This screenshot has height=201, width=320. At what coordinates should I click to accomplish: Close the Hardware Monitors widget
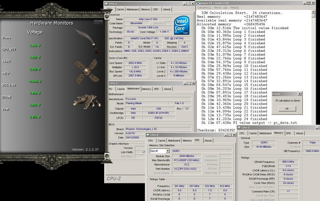click(100, 22)
